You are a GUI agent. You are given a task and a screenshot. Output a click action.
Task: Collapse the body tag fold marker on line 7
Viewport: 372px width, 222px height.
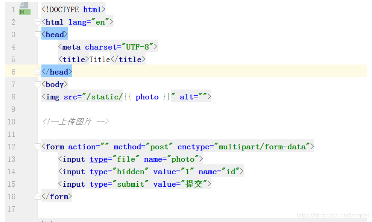(x=38, y=84)
